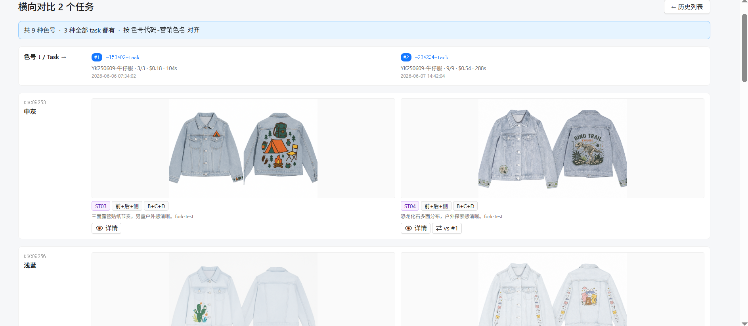Image resolution: width=748 pixels, height=326 pixels.
Task: Select the ST04 style tag
Action: tap(410, 206)
